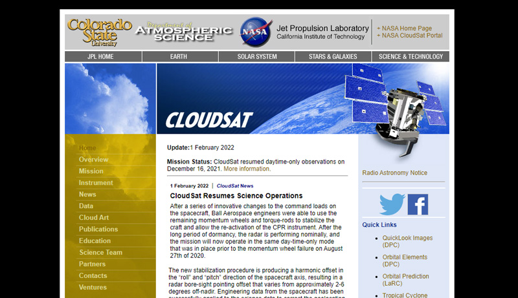Click the CloudSat Resumes Science Operations headline
The height and width of the screenshot is (298, 518).
tap(236, 196)
